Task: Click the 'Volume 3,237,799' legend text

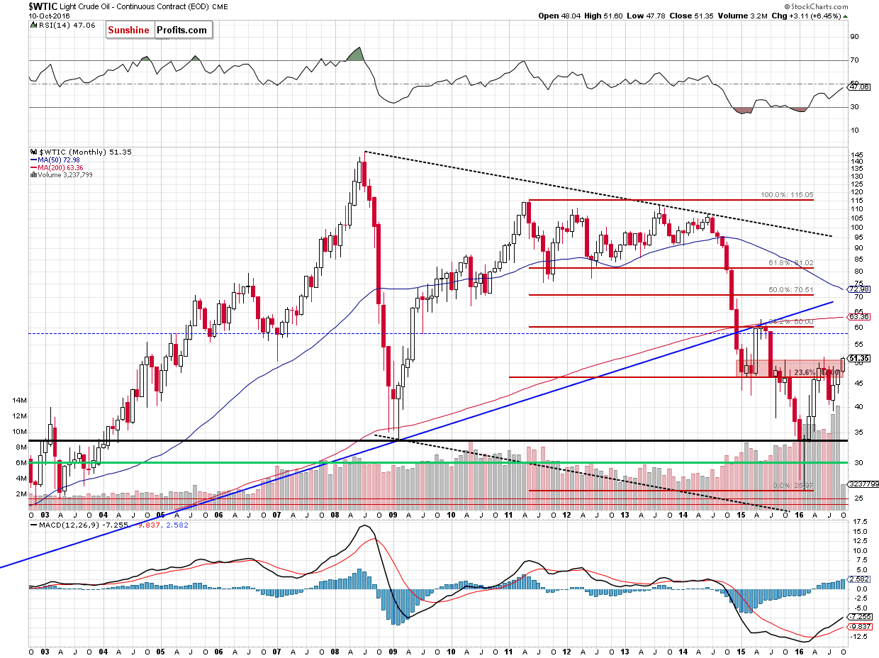Action: 64,175
